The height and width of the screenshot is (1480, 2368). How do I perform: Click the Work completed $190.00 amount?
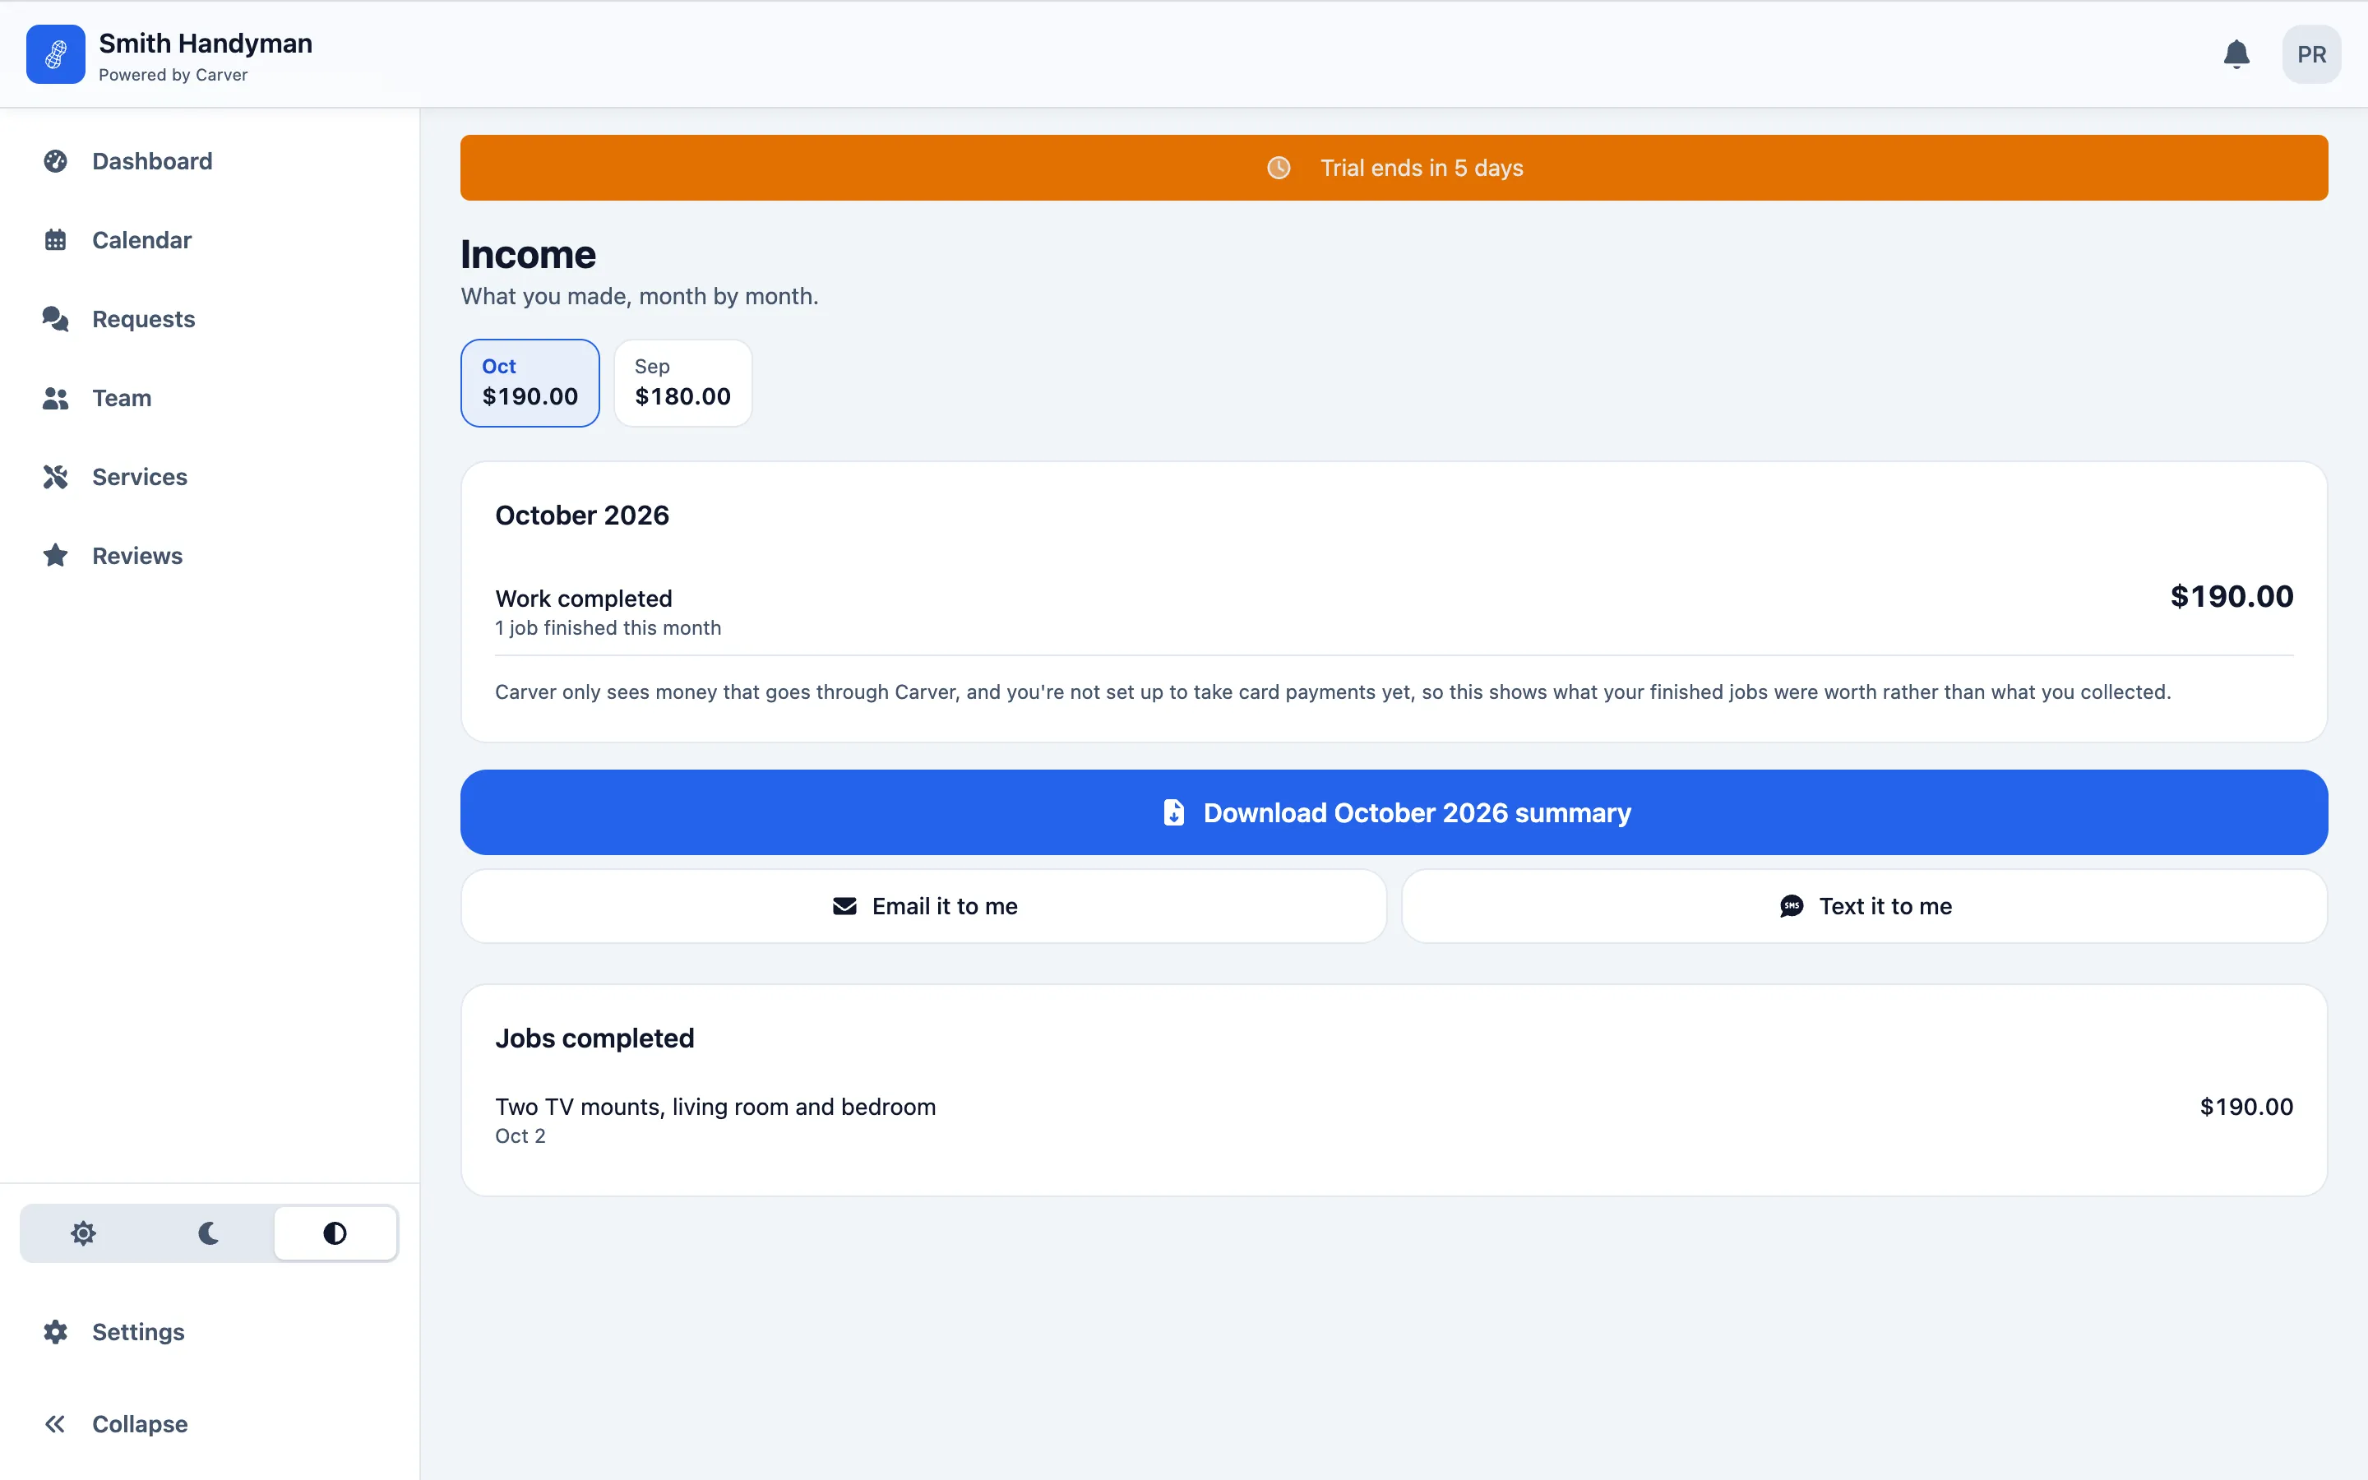pos(2231,596)
